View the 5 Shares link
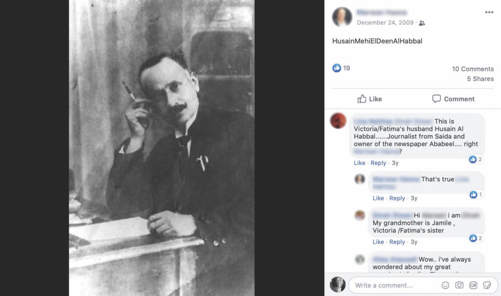This screenshot has height=296, width=501. (480, 79)
